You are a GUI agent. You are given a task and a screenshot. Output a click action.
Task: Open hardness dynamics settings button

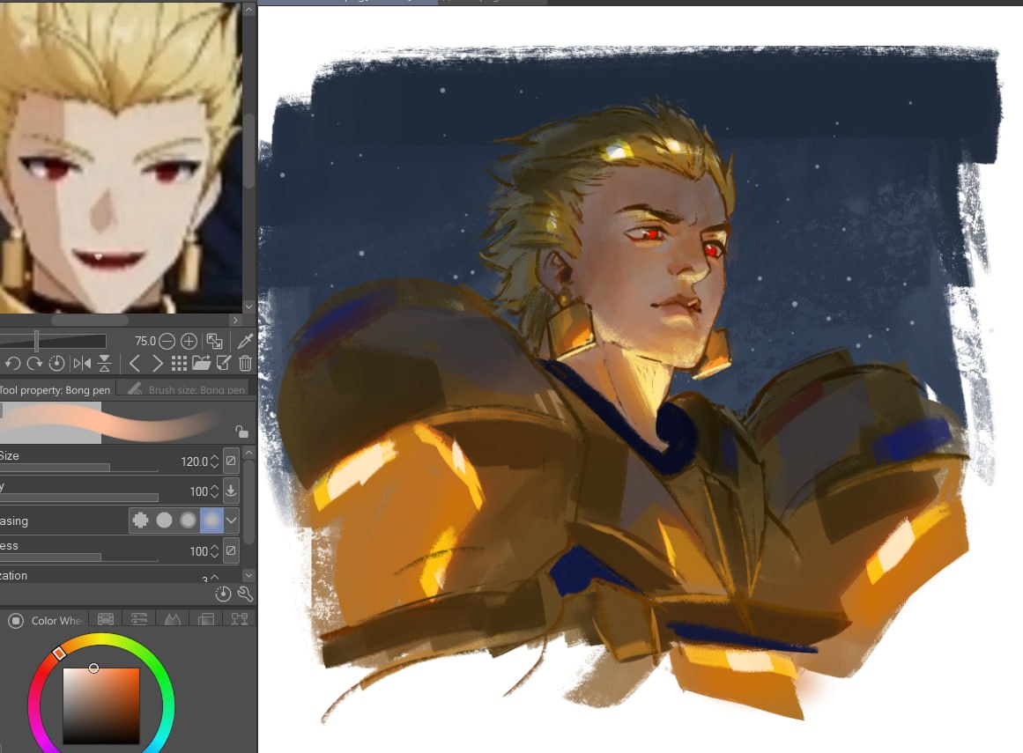(x=230, y=551)
